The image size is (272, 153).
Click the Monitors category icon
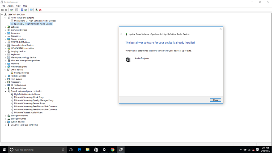[x=9, y=64]
